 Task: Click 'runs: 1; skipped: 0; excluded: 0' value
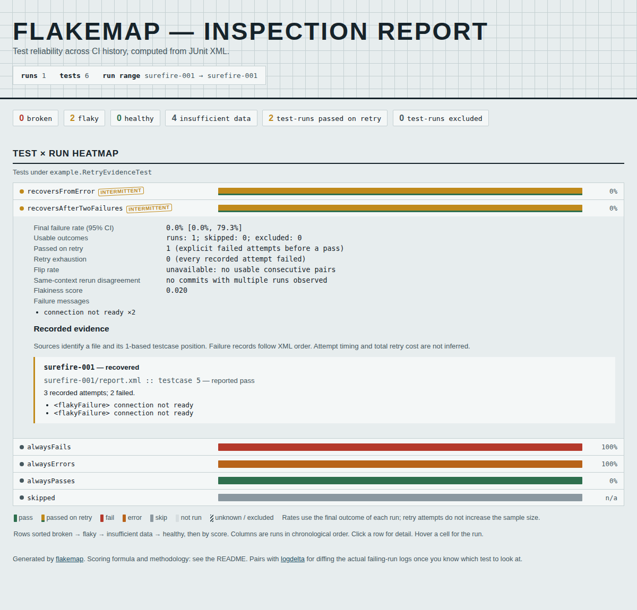234,238
